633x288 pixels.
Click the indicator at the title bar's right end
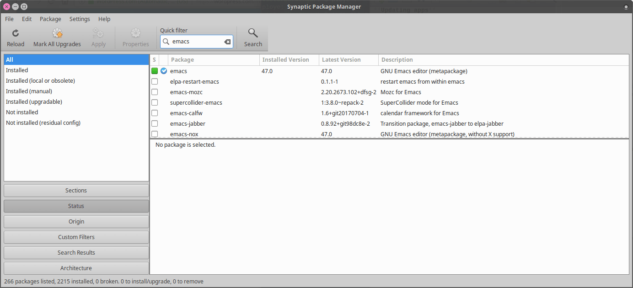[626, 7]
